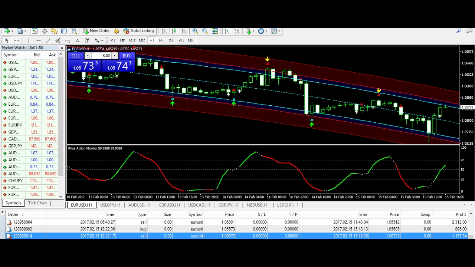Switch timeframe to H4

161,40
